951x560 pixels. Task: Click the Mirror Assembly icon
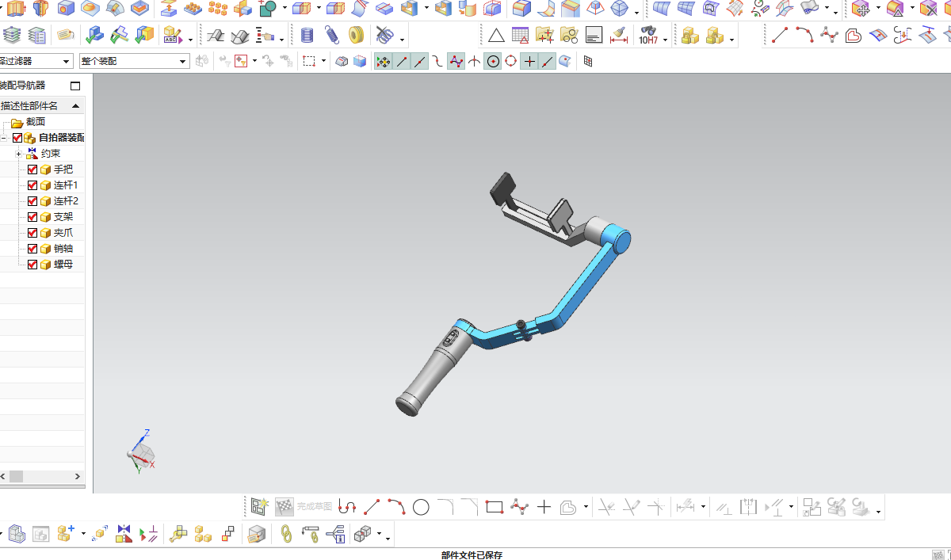coord(124,534)
